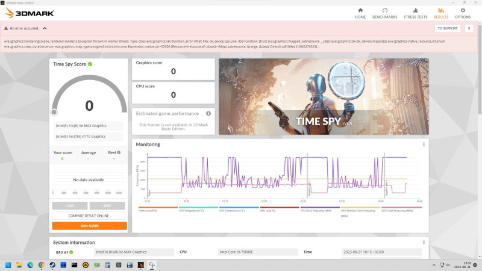This screenshot has height=271, width=482.
Task: Collapse the error details chevron
Action: 45,28
